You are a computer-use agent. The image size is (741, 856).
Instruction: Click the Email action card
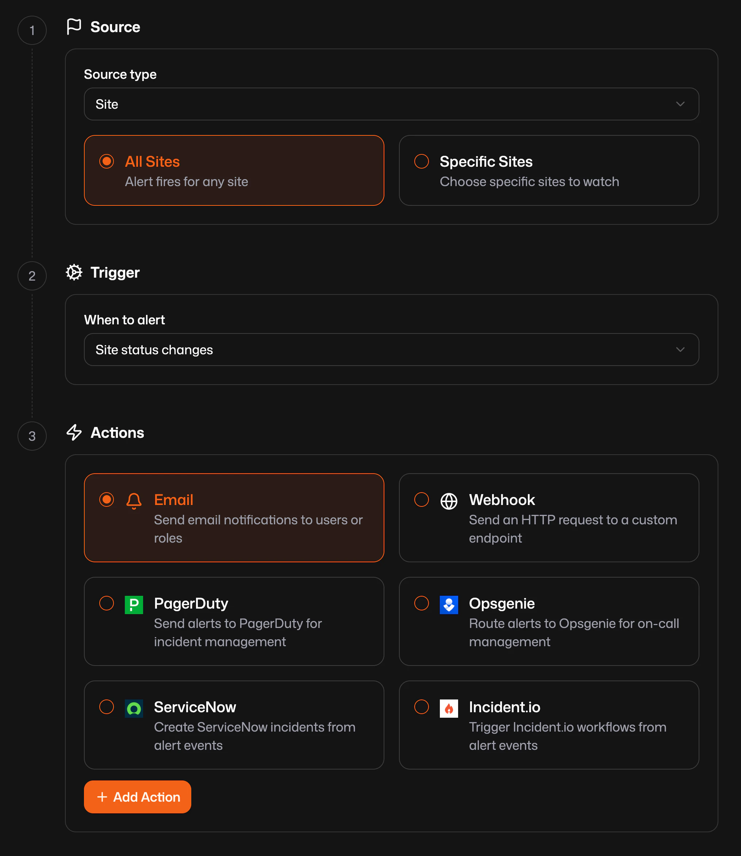coord(234,518)
